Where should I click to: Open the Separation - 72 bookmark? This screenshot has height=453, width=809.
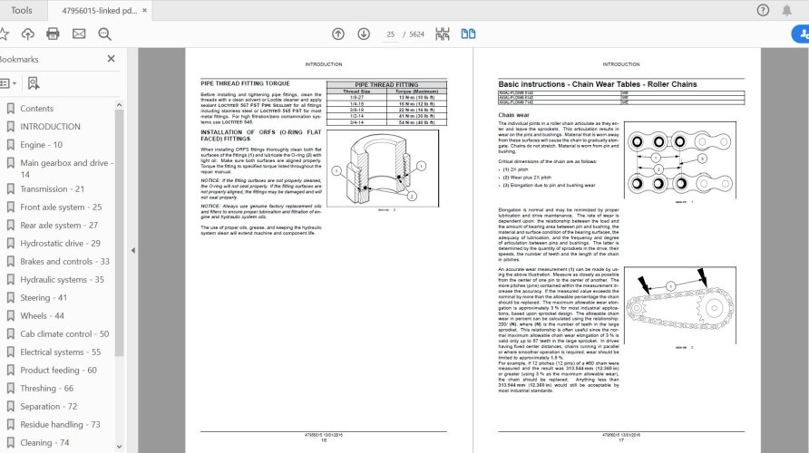point(48,406)
